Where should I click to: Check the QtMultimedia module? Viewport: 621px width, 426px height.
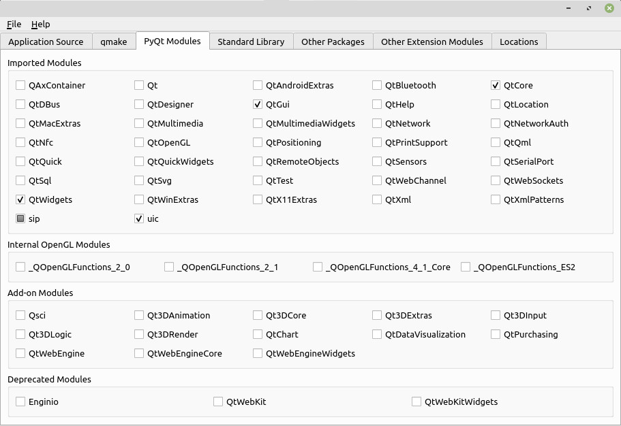[x=139, y=123]
